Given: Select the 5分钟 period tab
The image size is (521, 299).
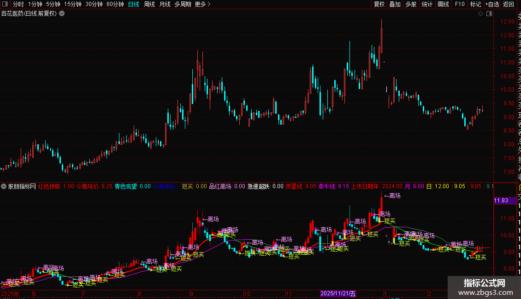Looking at the screenshot, I should pyautogui.click(x=53, y=4).
